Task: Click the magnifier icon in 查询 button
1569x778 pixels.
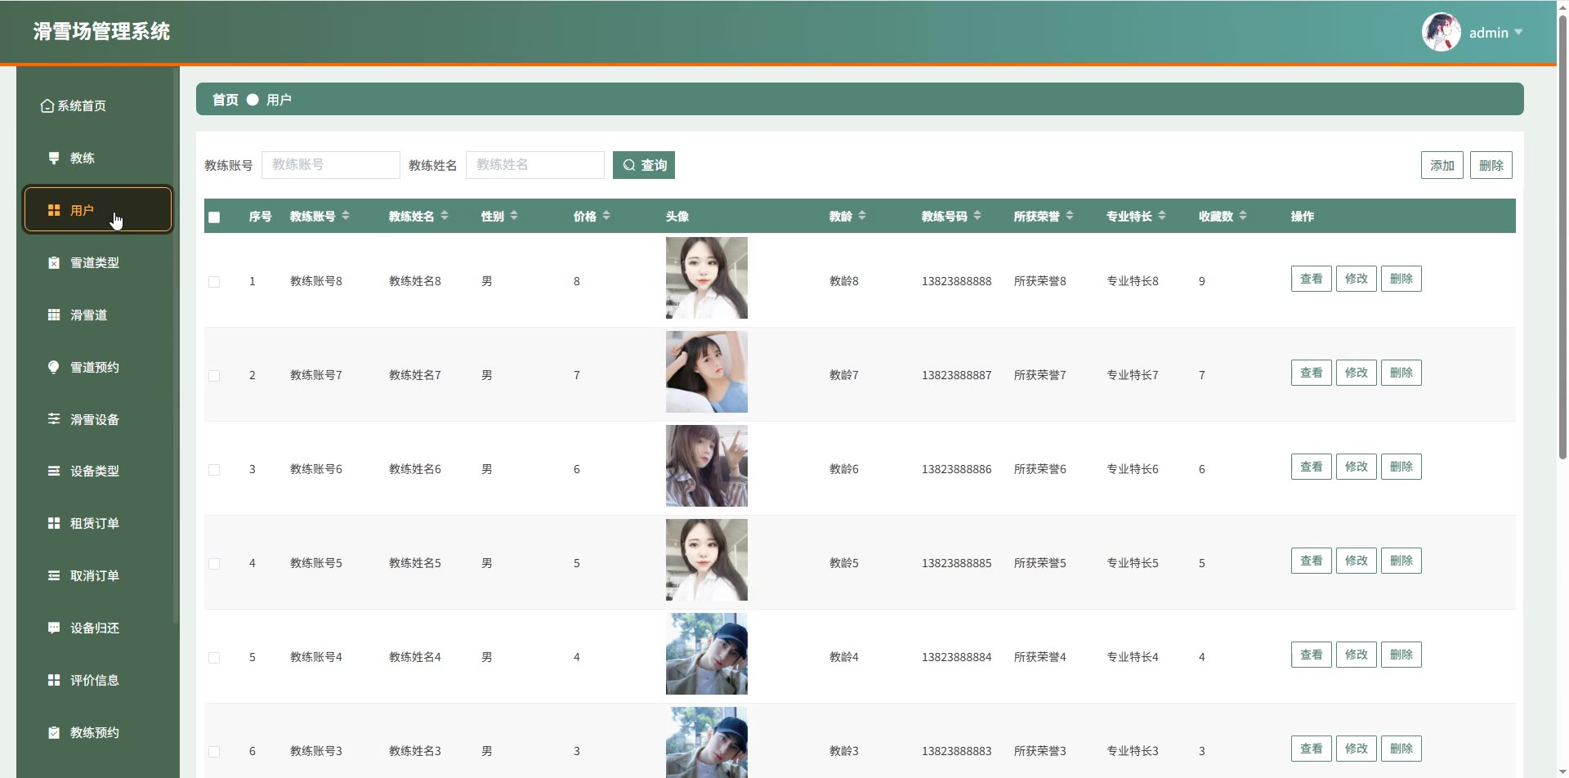Action: pos(629,165)
